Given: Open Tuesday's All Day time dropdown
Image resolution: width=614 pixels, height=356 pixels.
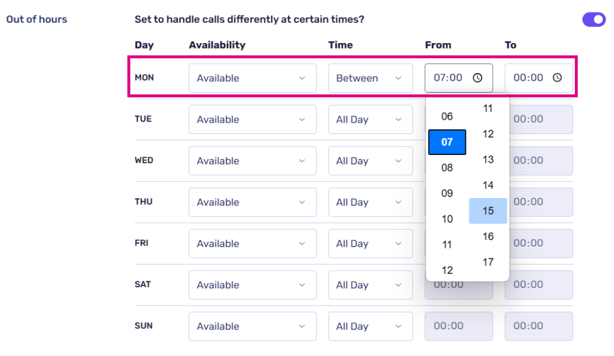Looking at the screenshot, I should click(370, 120).
